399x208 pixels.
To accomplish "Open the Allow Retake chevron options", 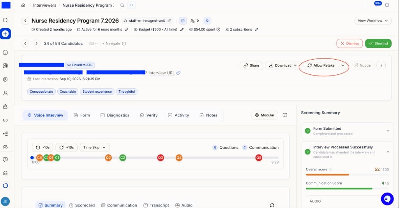I will (343, 65).
